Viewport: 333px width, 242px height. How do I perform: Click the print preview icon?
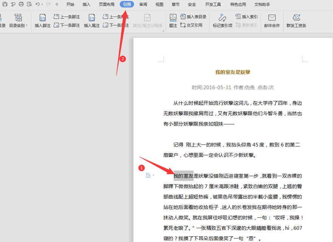click(x=29, y=4)
